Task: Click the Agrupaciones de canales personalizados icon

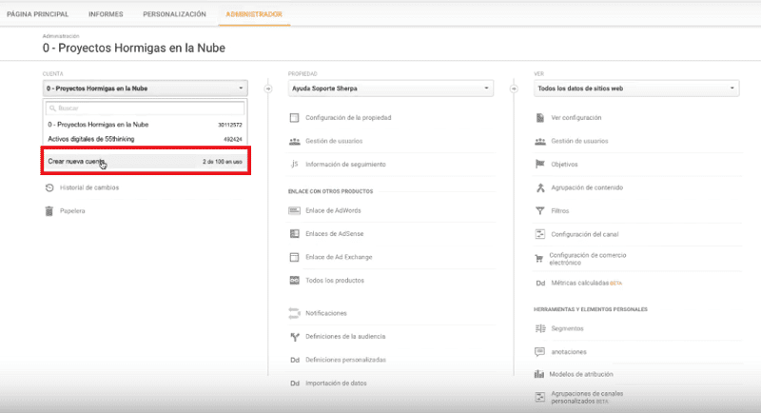Action: click(539, 397)
